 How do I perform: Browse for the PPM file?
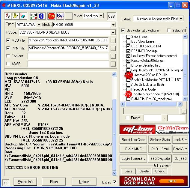tap(113, 49)
